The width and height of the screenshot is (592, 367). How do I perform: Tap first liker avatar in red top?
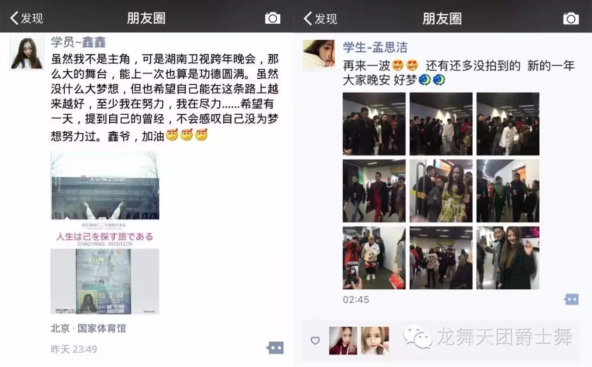point(343,341)
